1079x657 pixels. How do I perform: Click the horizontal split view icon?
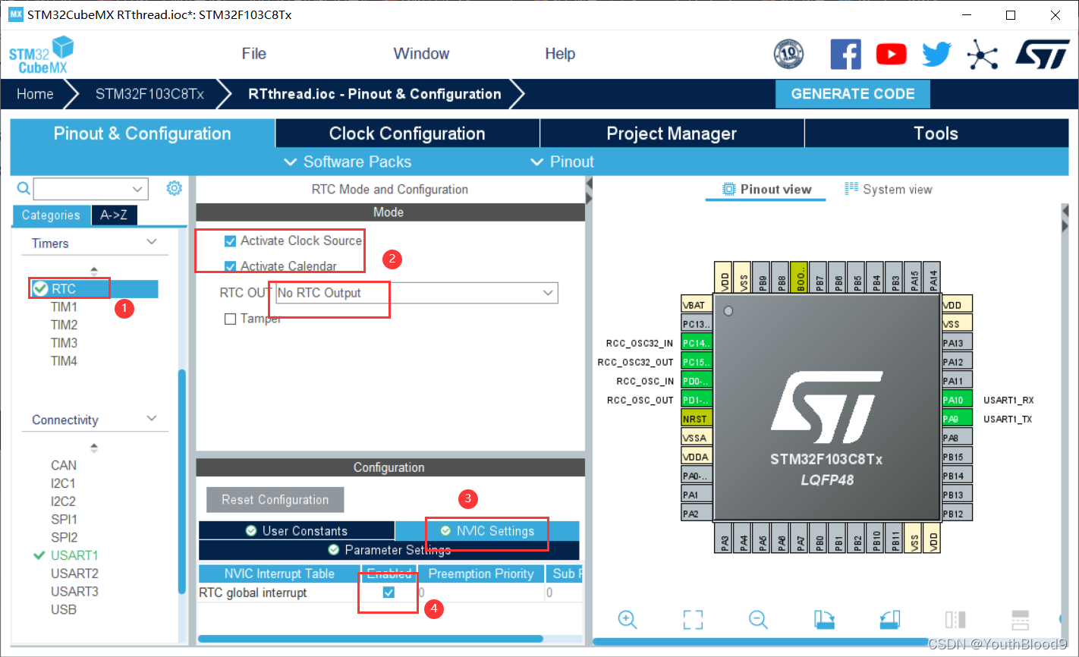1021,620
